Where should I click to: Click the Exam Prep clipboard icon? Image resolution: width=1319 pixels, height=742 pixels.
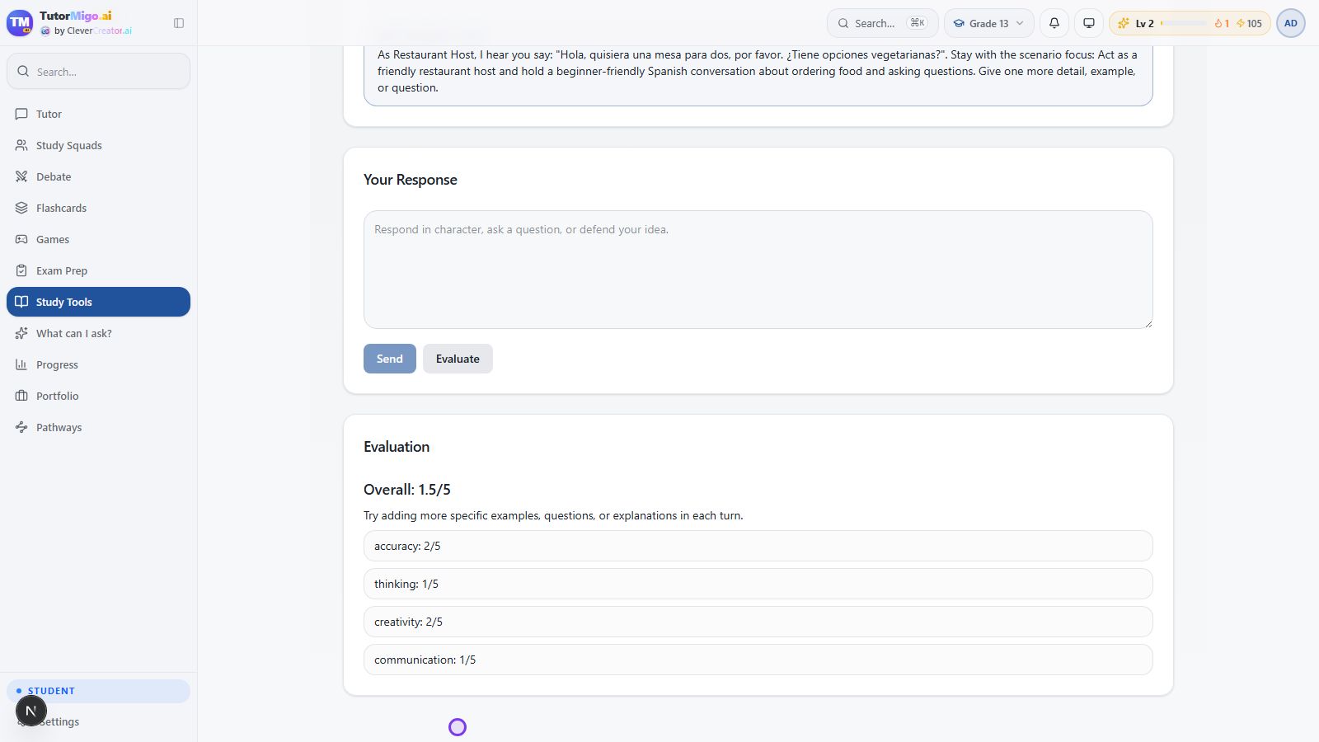(21, 270)
